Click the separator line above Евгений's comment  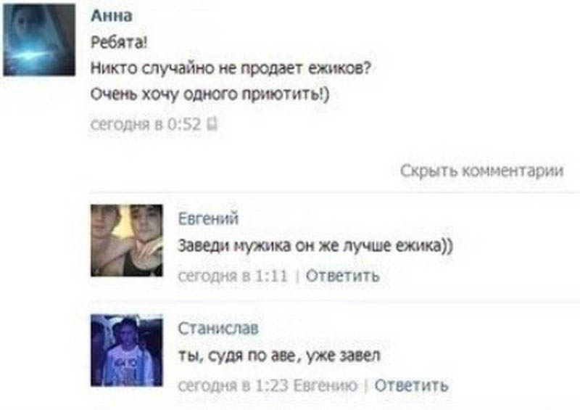pyautogui.click(x=335, y=193)
